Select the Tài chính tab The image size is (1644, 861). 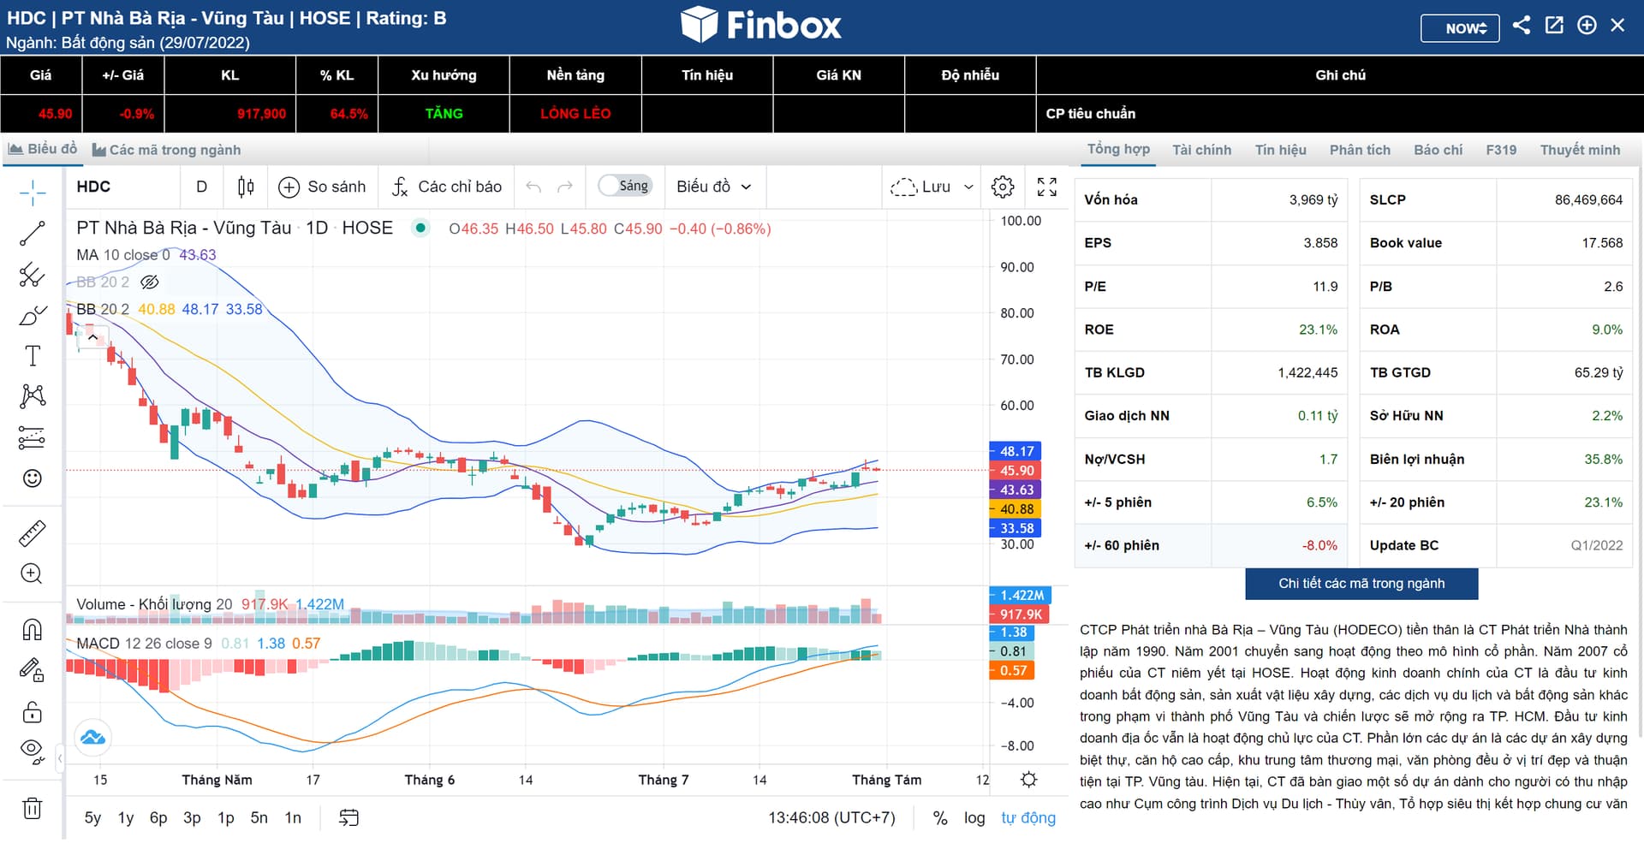1202,150
